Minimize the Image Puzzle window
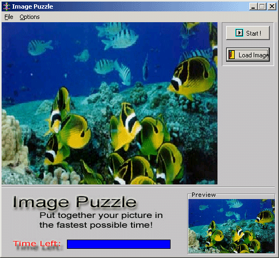 [253, 6]
